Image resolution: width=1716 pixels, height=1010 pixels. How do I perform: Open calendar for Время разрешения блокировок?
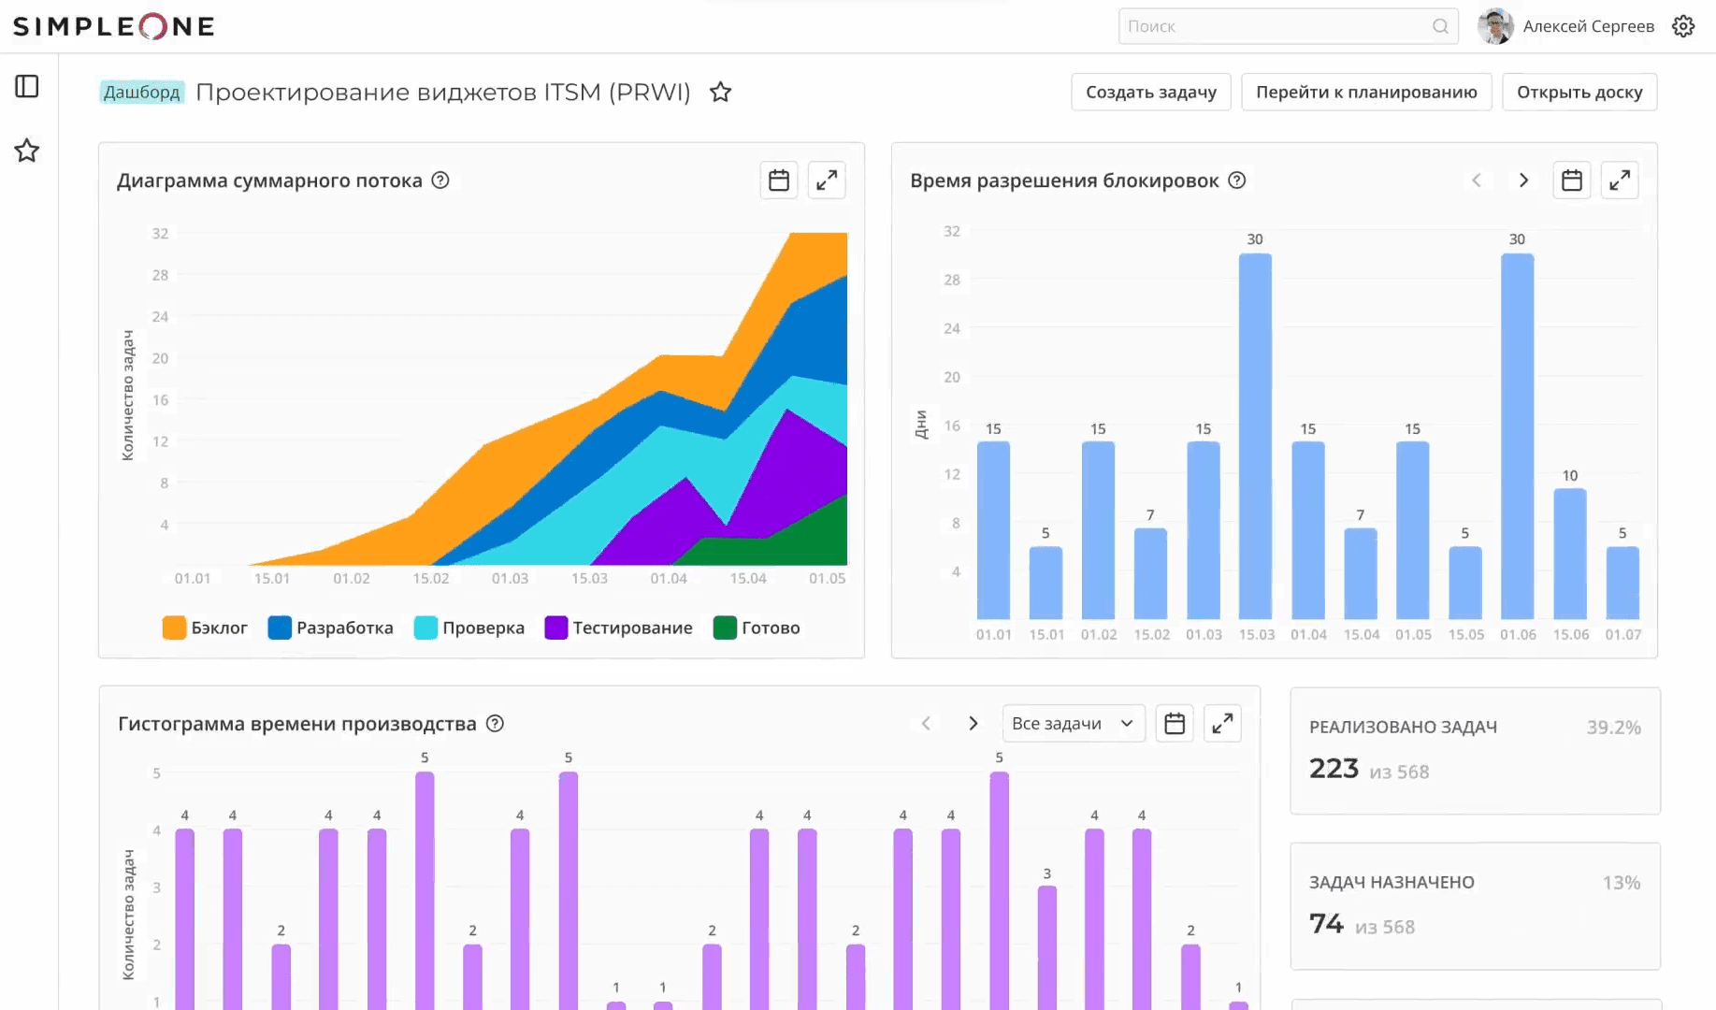click(x=1572, y=180)
